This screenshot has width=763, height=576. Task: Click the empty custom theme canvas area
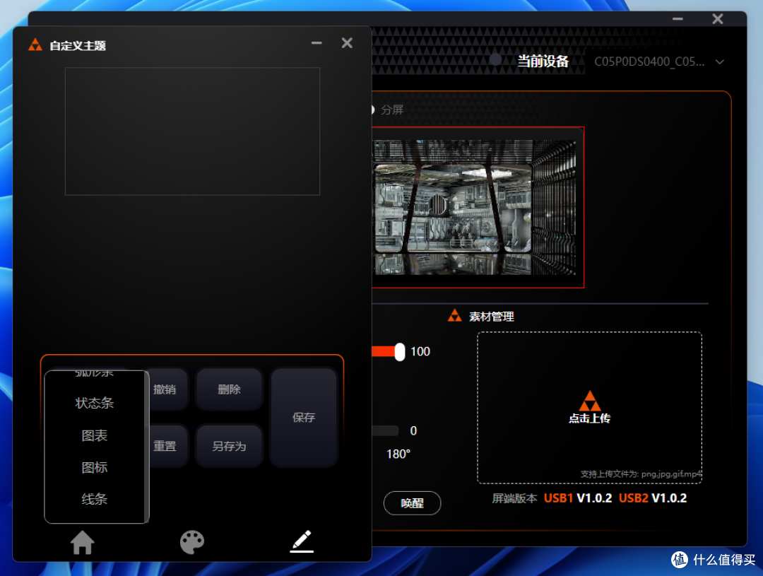coord(192,131)
